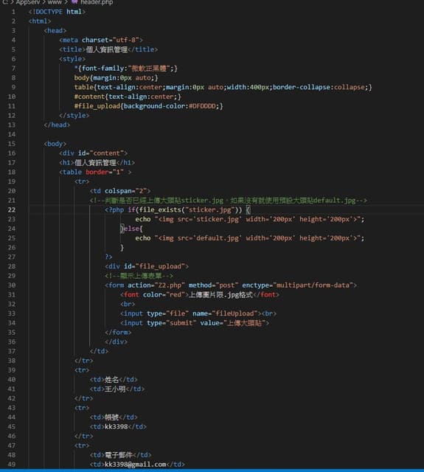Click the div id="file_upload" tag
424x472 pixels.
click(x=147, y=266)
